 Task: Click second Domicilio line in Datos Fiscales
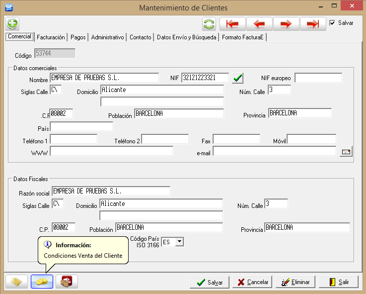[x=161, y=215]
